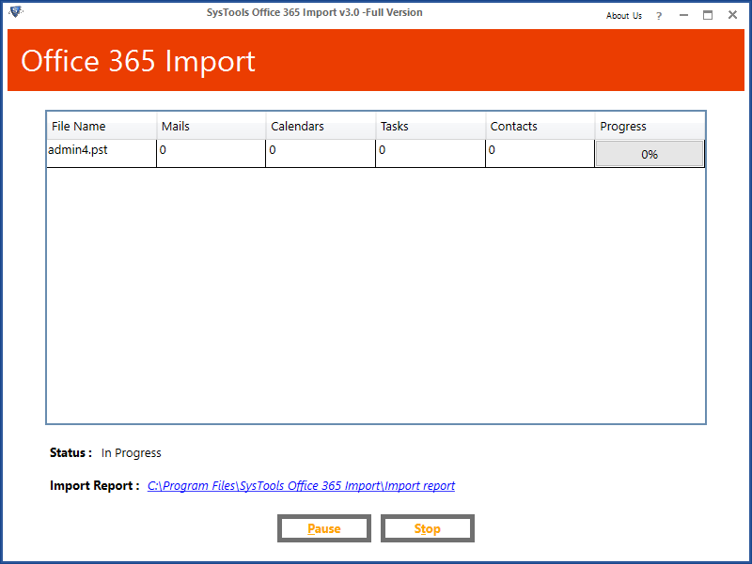Click the Tasks count cell for admin4.pst
This screenshot has height=564, width=752.
tap(431, 153)
